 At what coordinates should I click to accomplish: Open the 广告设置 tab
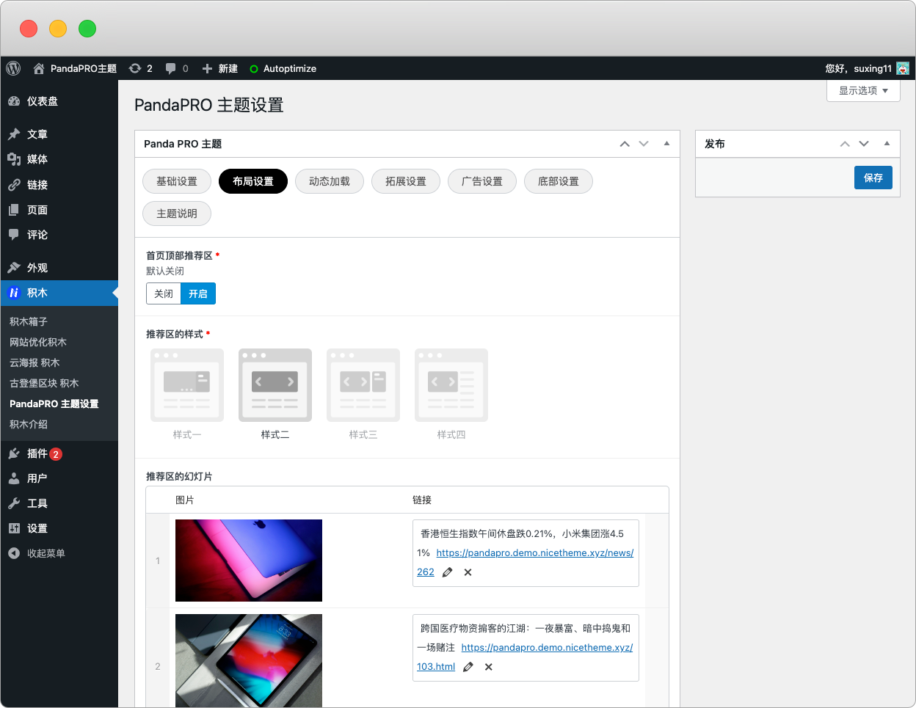click(x=482, y=181)
